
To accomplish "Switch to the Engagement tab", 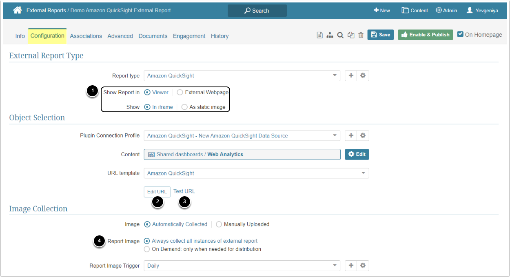I will pyautogui.click(x=189, y=36).
